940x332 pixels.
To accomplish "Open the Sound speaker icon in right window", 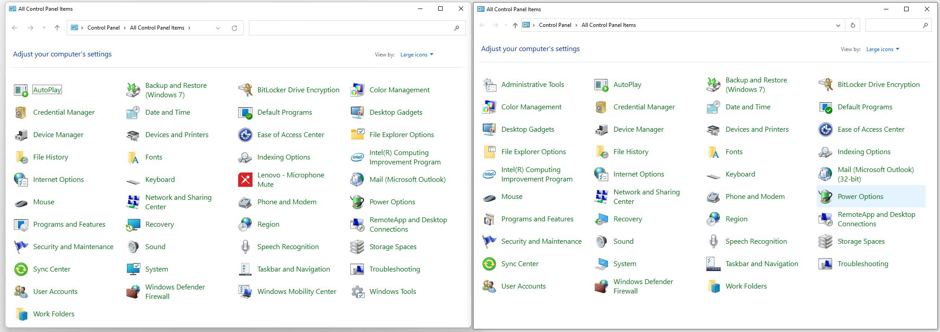I will click(601, 241).
